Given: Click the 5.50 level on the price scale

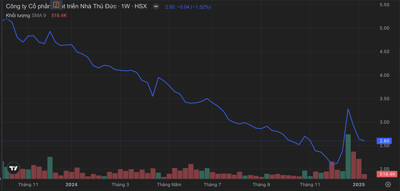Looking at the screenshot, I should [x=384, y=5].
